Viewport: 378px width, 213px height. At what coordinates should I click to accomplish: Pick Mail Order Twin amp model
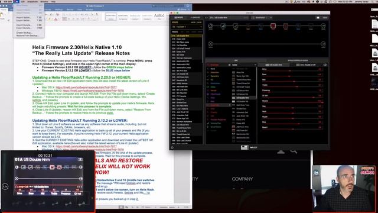(243, 105)
